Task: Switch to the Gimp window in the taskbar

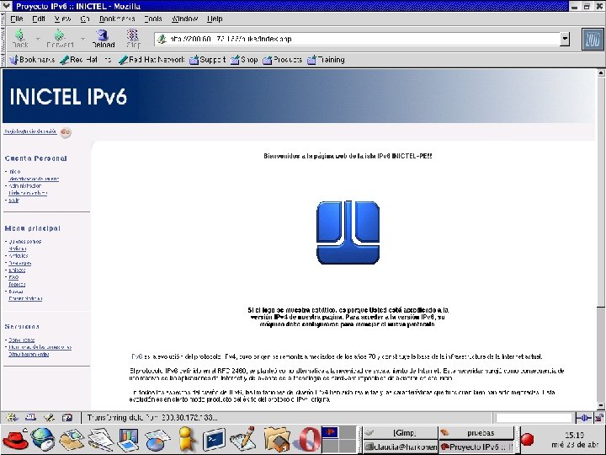Action: click(x=401, y=433)
